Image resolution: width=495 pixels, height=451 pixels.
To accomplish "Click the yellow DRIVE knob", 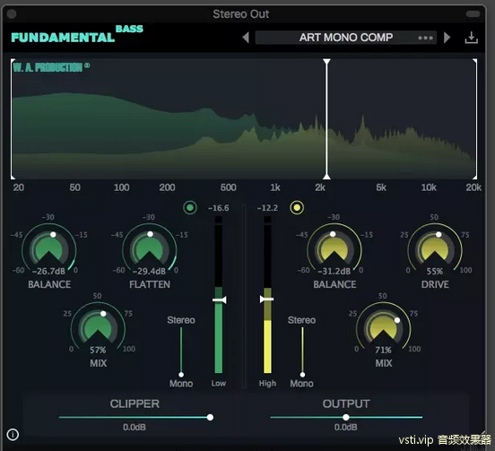I will click(435, 249).
